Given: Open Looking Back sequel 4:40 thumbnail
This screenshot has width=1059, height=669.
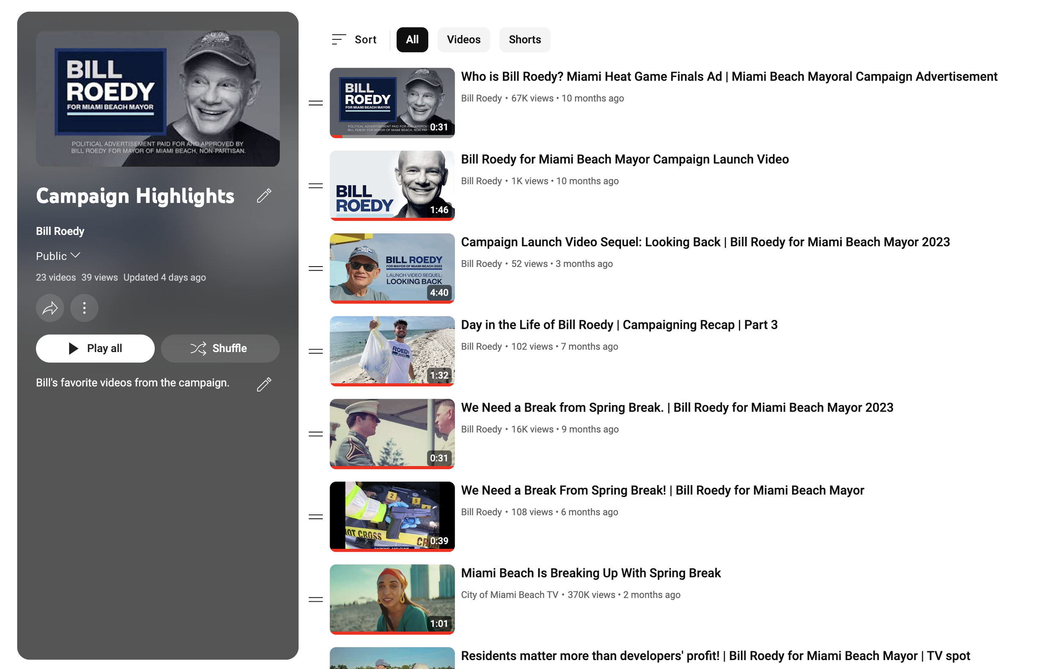Looking at the screenshot, I should [x=392, y=268].
